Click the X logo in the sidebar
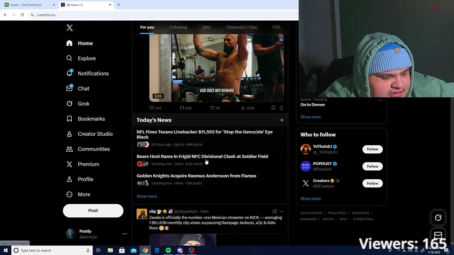 tap(70, 28)
